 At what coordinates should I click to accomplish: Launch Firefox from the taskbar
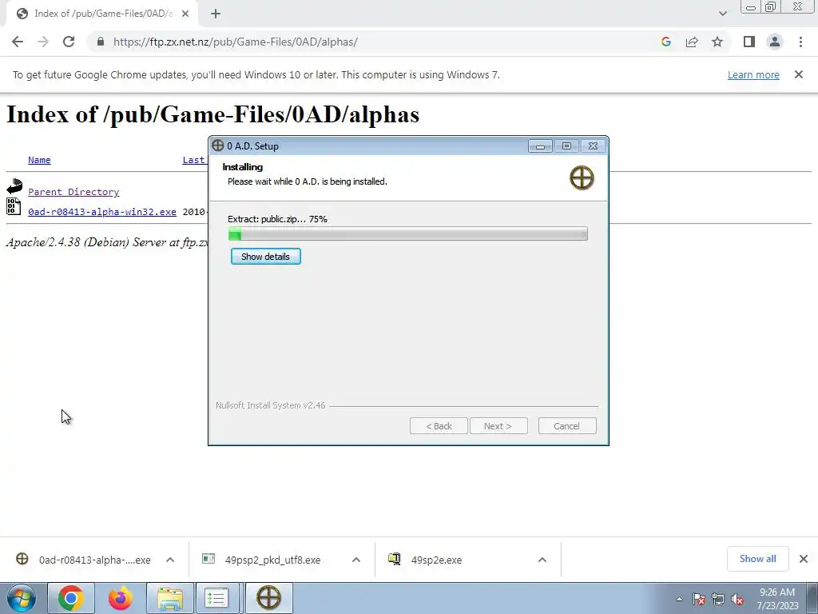coord(121,598)
